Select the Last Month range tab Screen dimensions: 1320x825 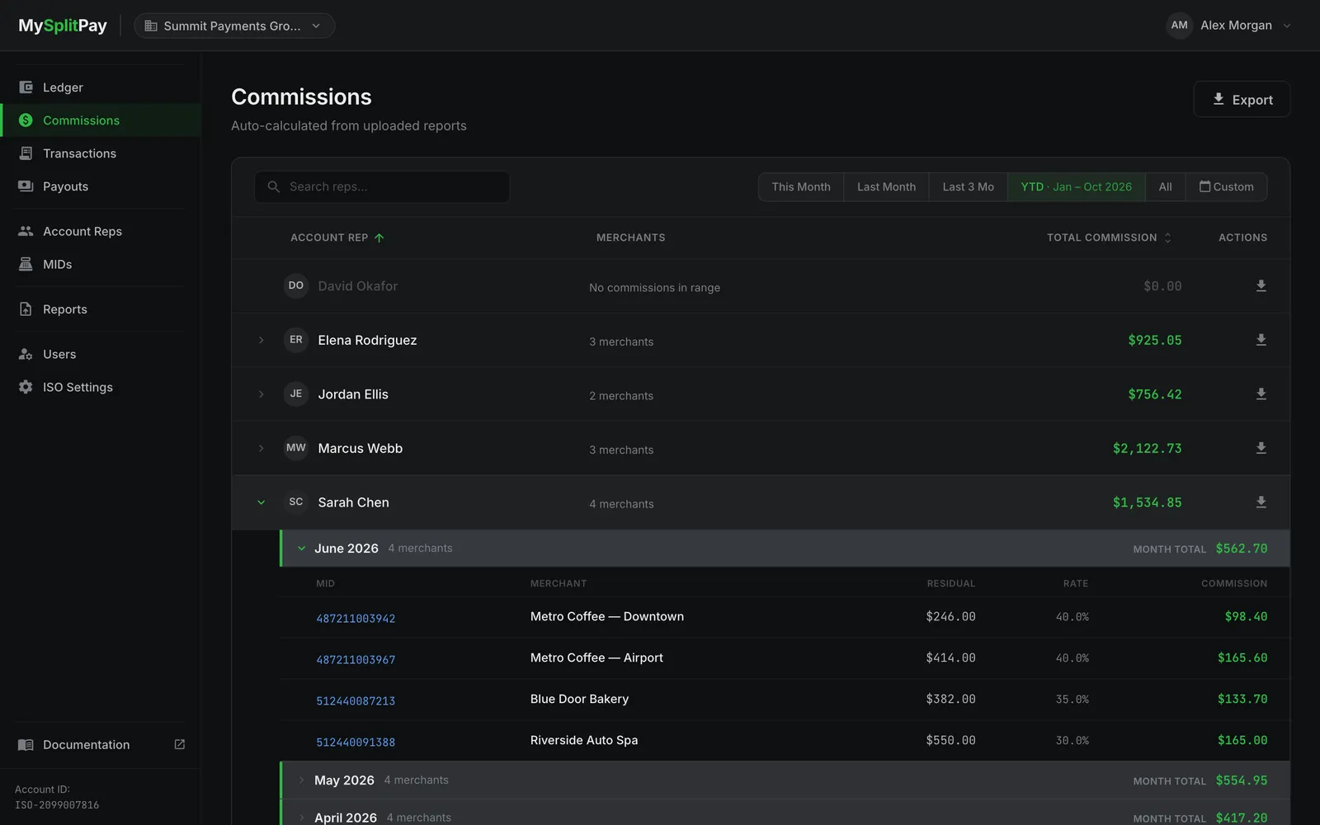pos(886,187)
